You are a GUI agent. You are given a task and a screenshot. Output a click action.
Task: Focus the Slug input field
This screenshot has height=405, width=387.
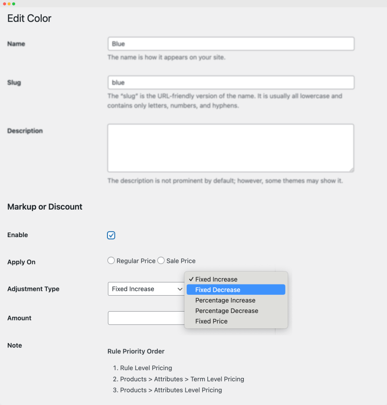pos(230,83)
